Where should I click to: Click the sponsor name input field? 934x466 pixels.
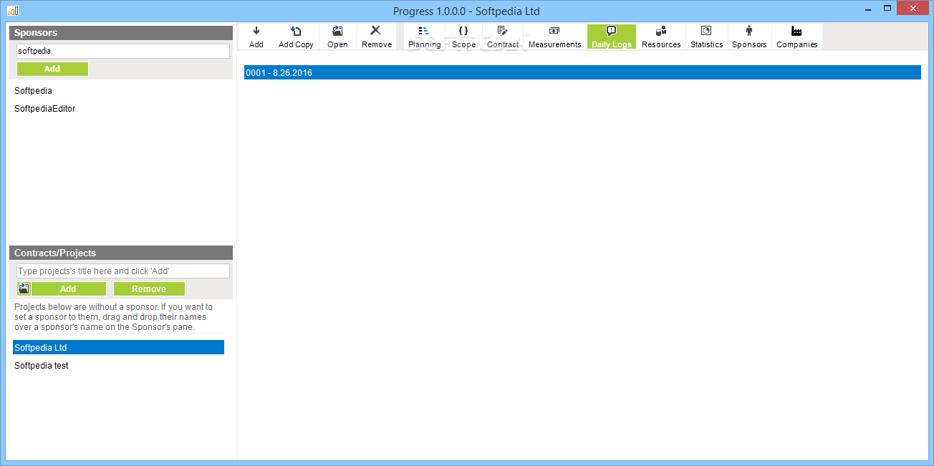(123, 52)
